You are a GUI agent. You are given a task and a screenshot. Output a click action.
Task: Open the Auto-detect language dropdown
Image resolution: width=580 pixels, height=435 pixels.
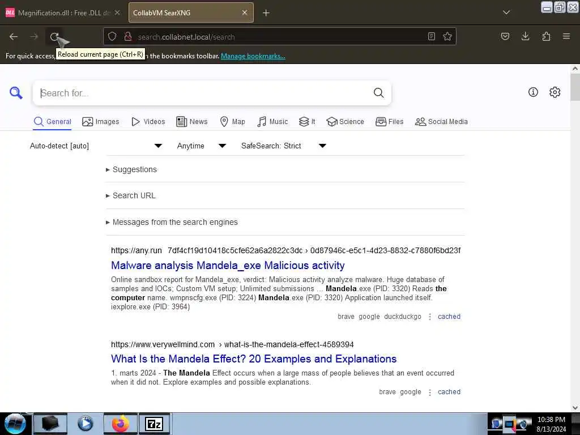coord(96,146)
